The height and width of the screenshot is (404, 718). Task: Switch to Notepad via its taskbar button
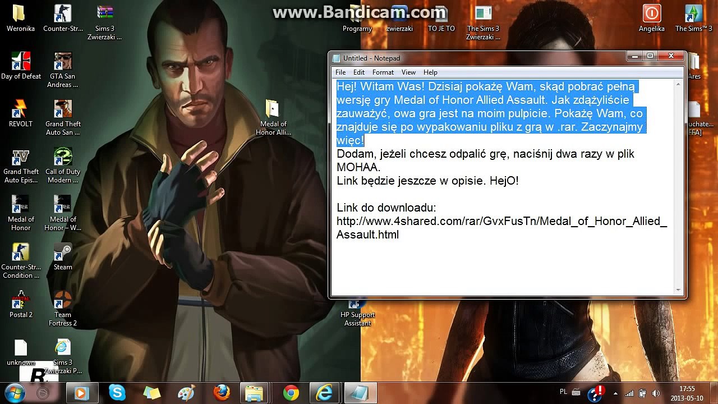pyautogui.click(x=360, y=393)
